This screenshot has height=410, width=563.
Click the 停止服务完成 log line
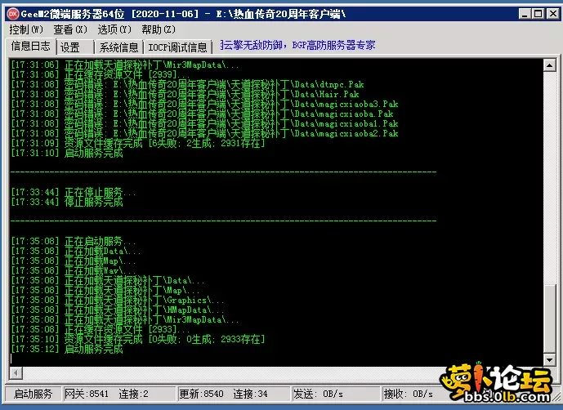click(67, 202)
